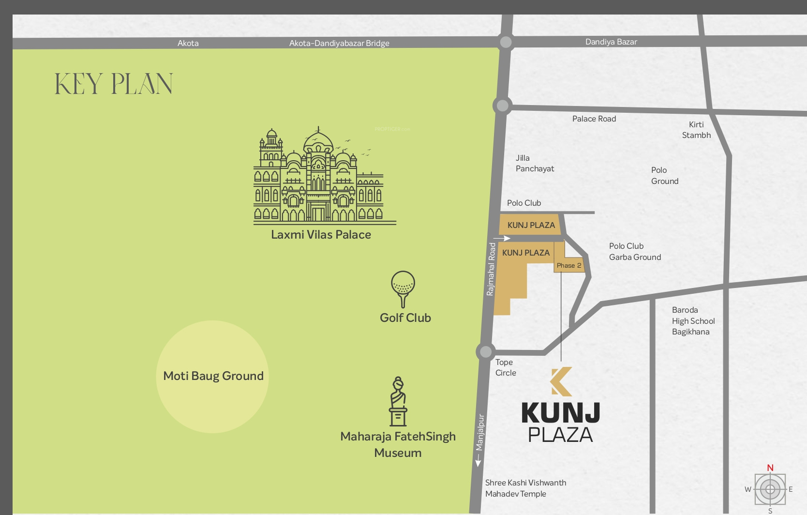Click the Maharaja FatehSingh Museum statue icon

[x=398, y=402]
